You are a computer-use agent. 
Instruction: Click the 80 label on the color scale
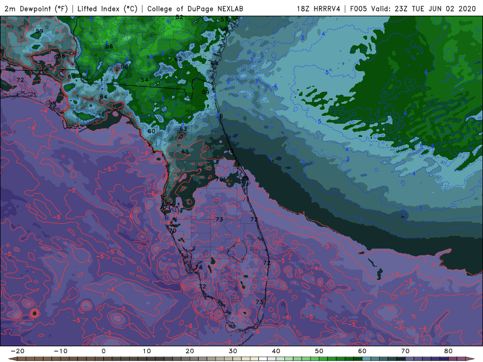click(448, 351)
